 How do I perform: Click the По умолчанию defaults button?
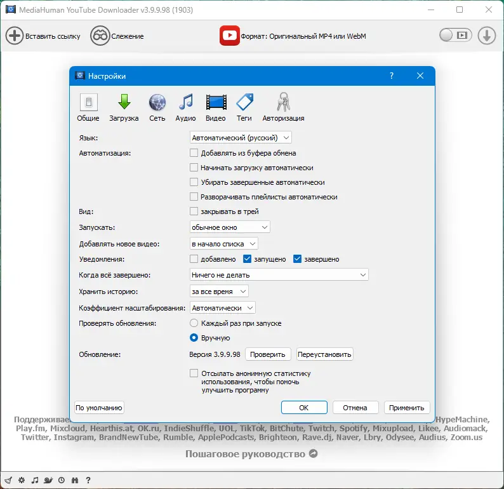[99, 408]
